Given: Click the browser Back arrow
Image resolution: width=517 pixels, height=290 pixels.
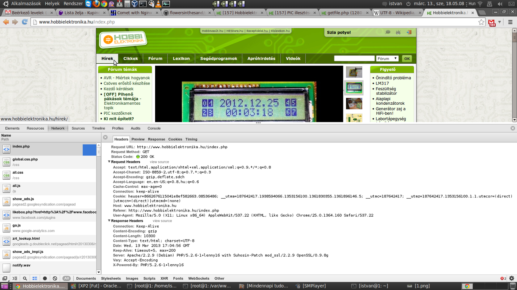Looking at the screenshot, I should tap(6, 22).
